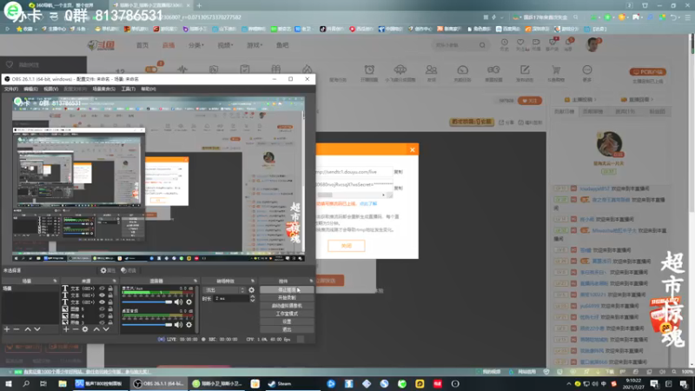Mute the desktop audio speaker icon
Image resolution: width=695 pixels, height=391 pixels.
click(x=178, y=324)
